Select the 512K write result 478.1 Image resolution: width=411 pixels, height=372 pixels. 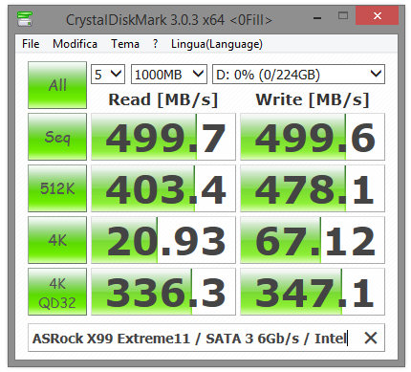point(313,188)
